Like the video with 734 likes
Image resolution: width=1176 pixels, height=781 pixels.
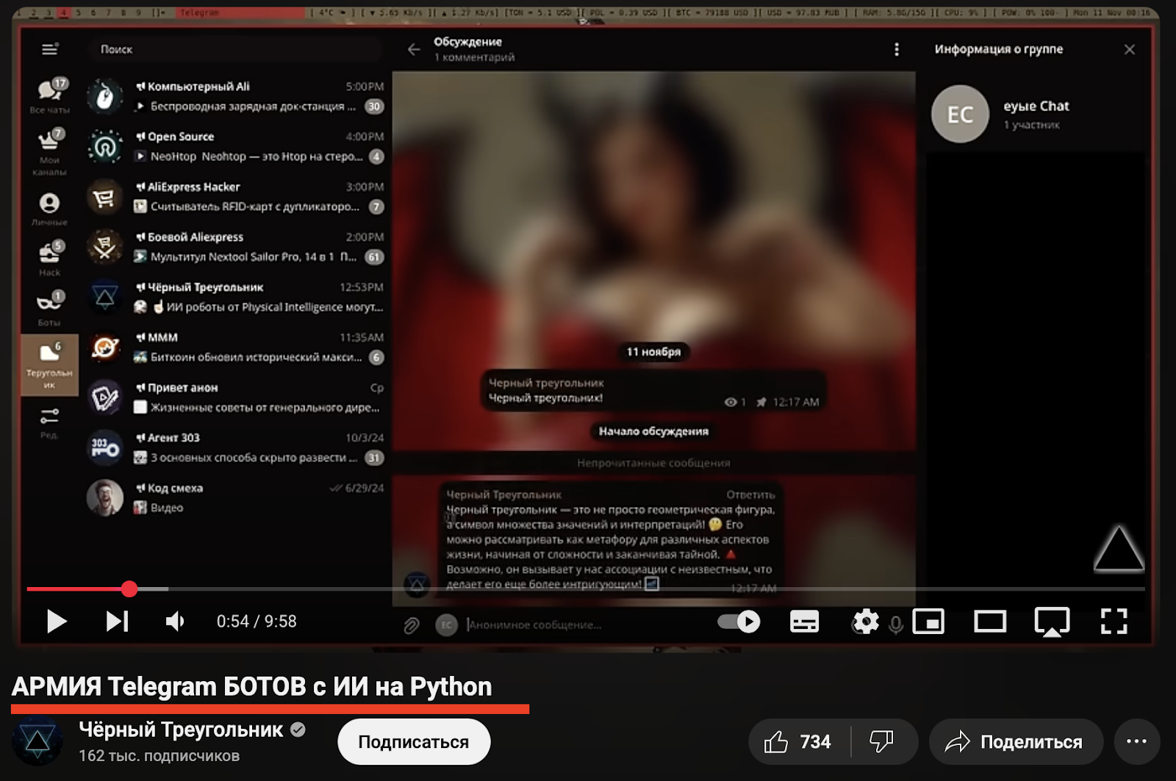(798, 742)
